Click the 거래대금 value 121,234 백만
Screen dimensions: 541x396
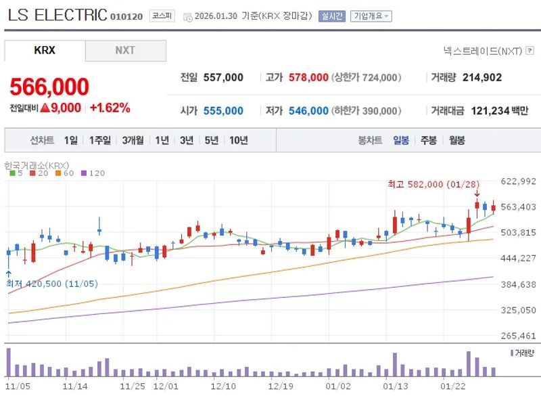500,111
